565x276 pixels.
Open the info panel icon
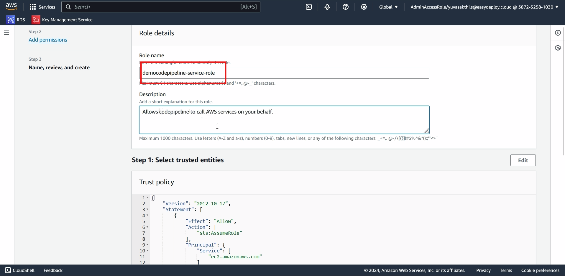coord(558,33)
